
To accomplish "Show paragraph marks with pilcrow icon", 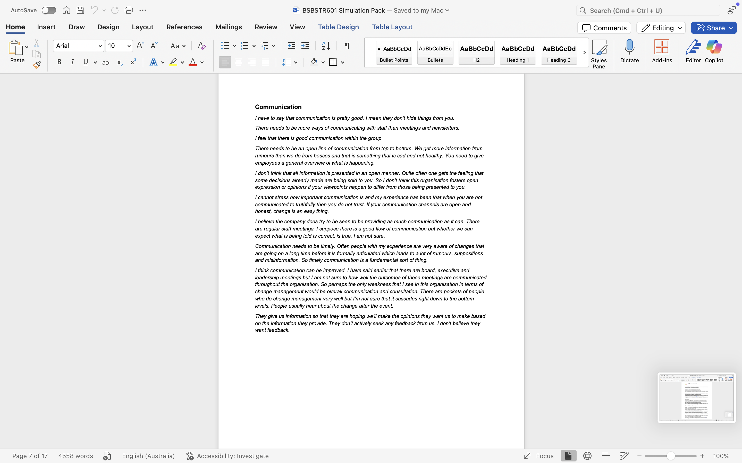I will (x=347, y=46).
